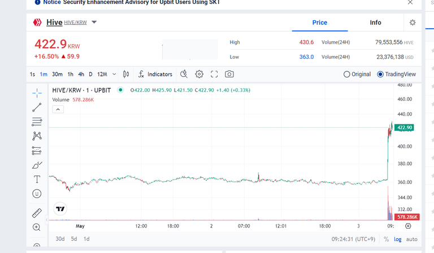This screenshot has height=253, width=434.
Task: Expand the HIVE/KRW market pair dropdown
Action: 94,22
